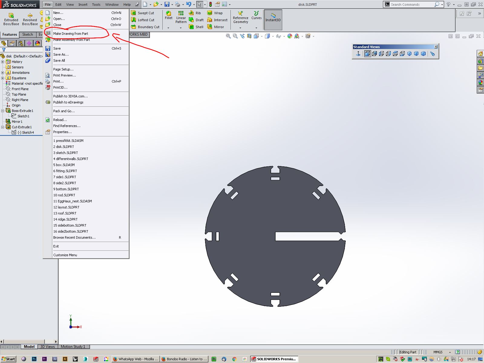Open ConfigurationManager tab icon
This screenshot has width=484, height=363.
click(21, 43)
